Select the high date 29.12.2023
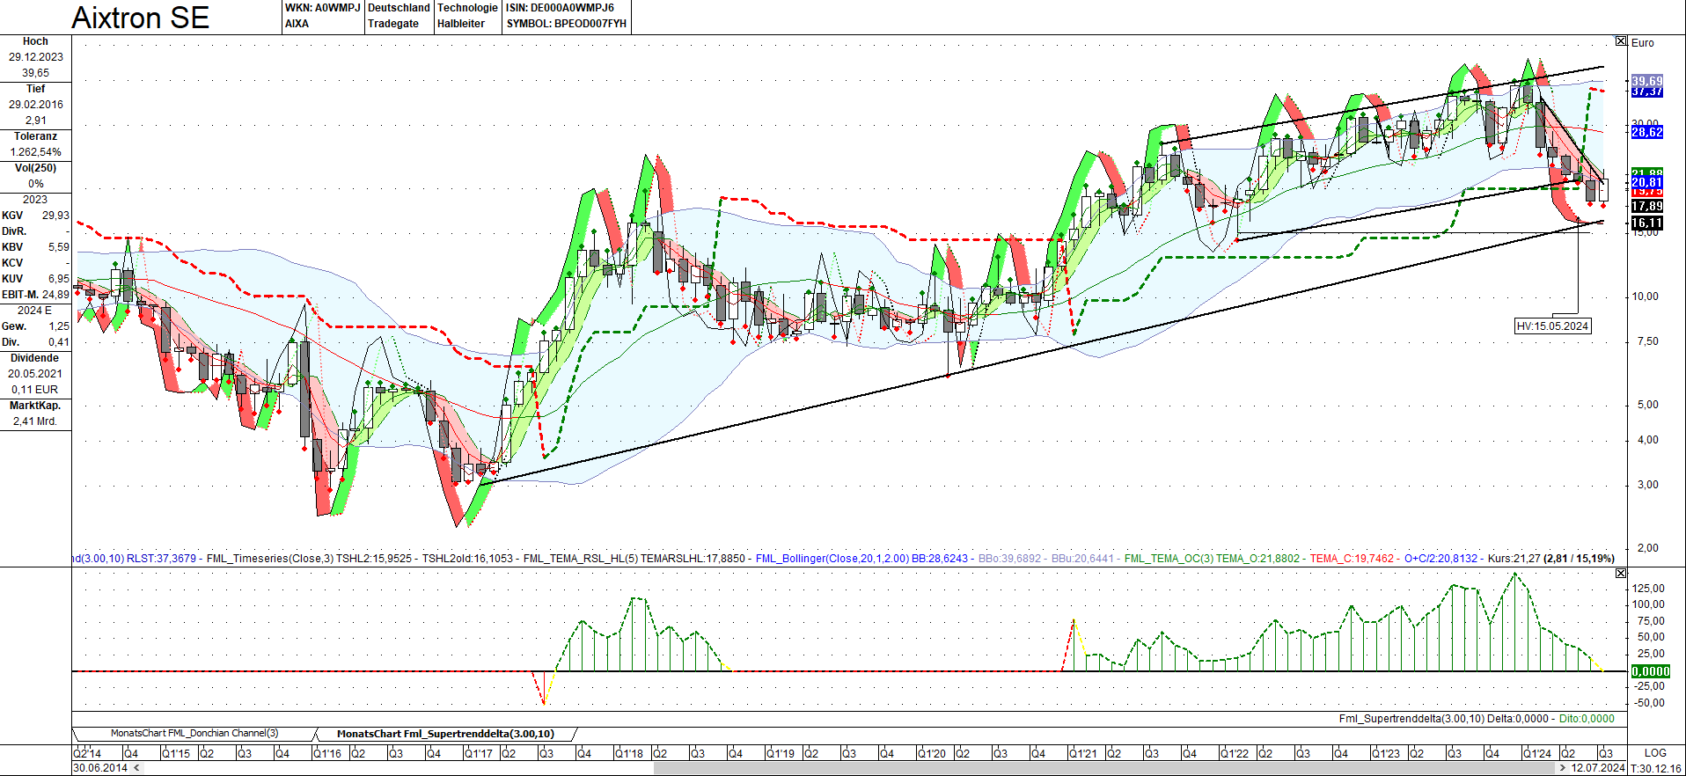The width and height of the screenshot is (1686, 776). 36,57
